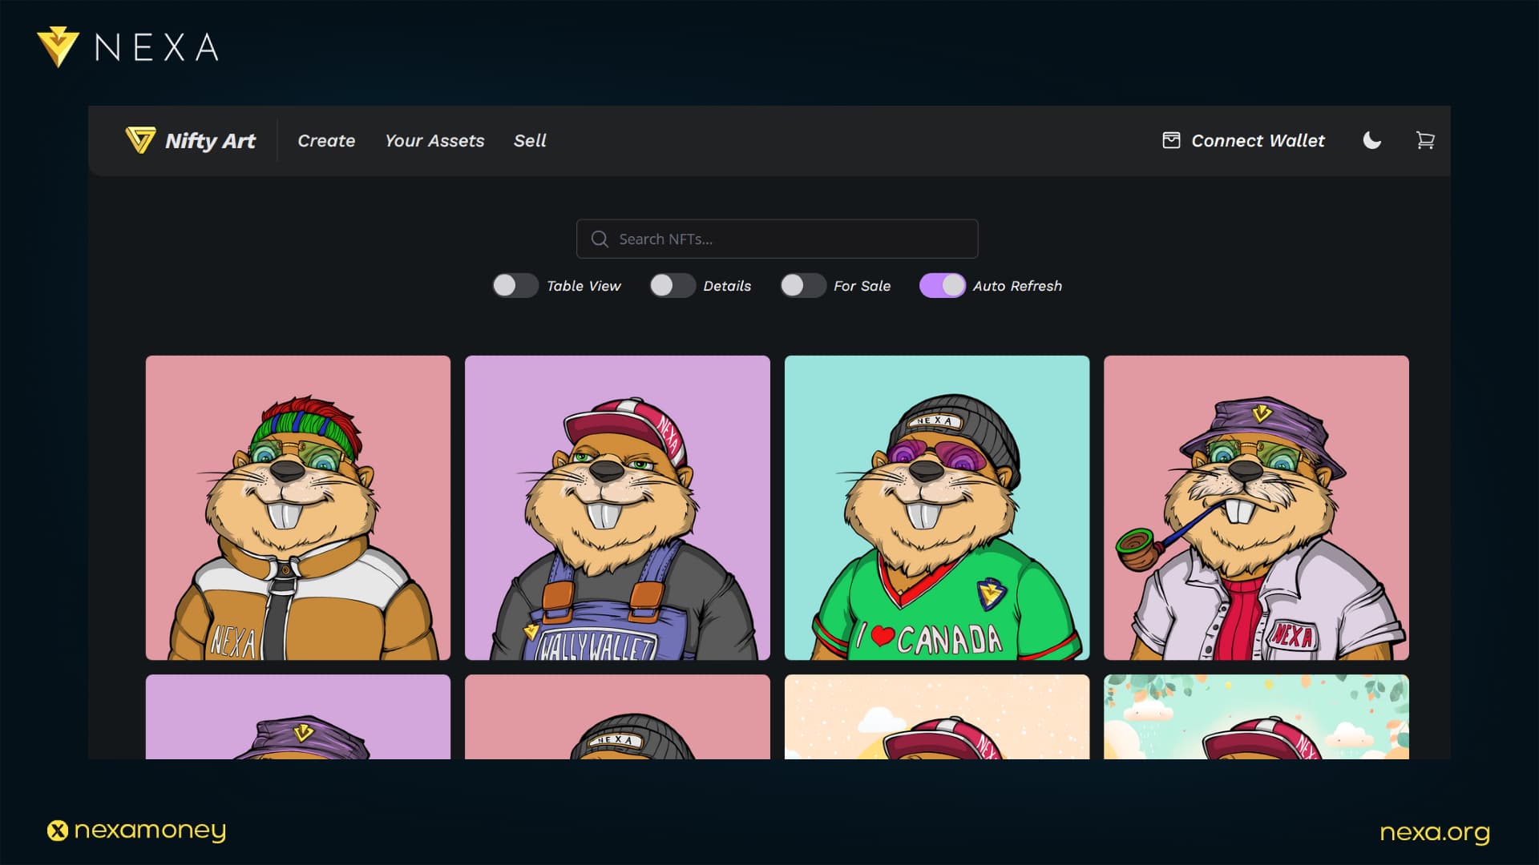Viewport: 1539px width, 865px height.
Task: Click the search magnifier icon
Action: (600, 239)
